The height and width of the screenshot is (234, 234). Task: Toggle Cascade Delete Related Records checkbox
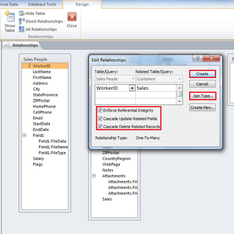(100, 126)
